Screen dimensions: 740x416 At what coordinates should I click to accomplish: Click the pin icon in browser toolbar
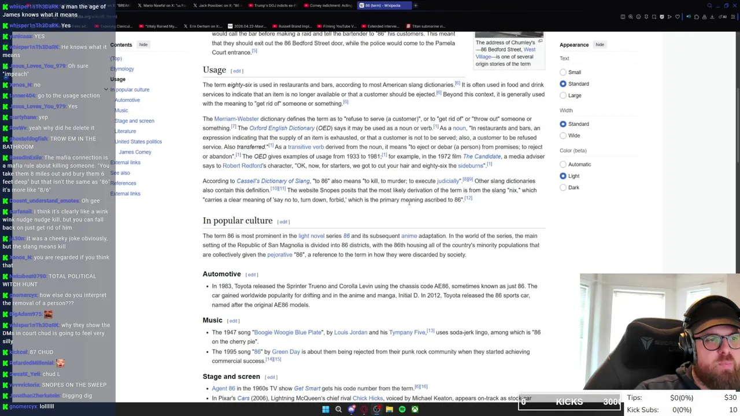tap(646, 17)
